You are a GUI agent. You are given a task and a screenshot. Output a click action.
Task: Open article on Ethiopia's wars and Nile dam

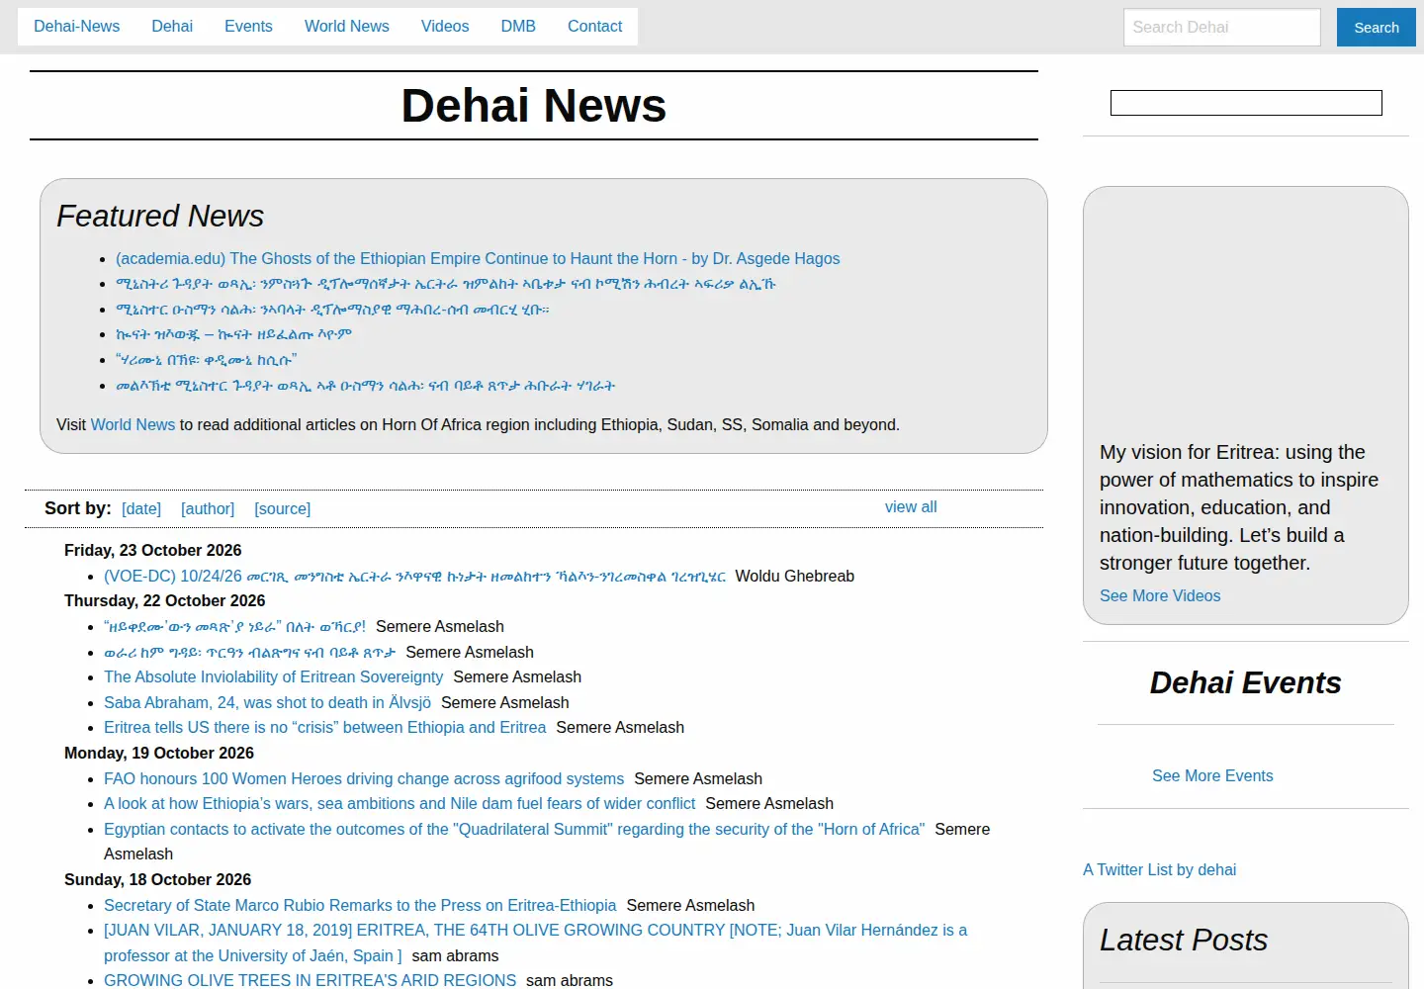pos(400,804)
